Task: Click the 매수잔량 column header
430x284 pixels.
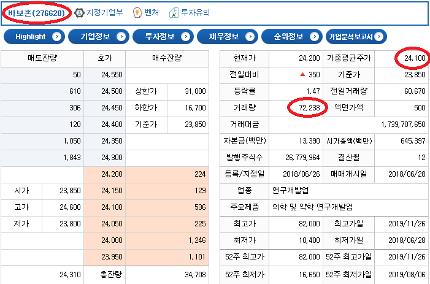Action: point(167,58)
